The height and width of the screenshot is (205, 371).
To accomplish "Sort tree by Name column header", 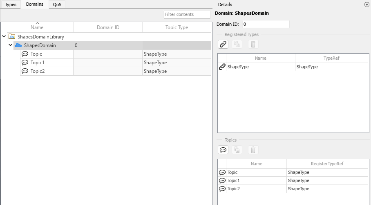I will tap(37, 27).
